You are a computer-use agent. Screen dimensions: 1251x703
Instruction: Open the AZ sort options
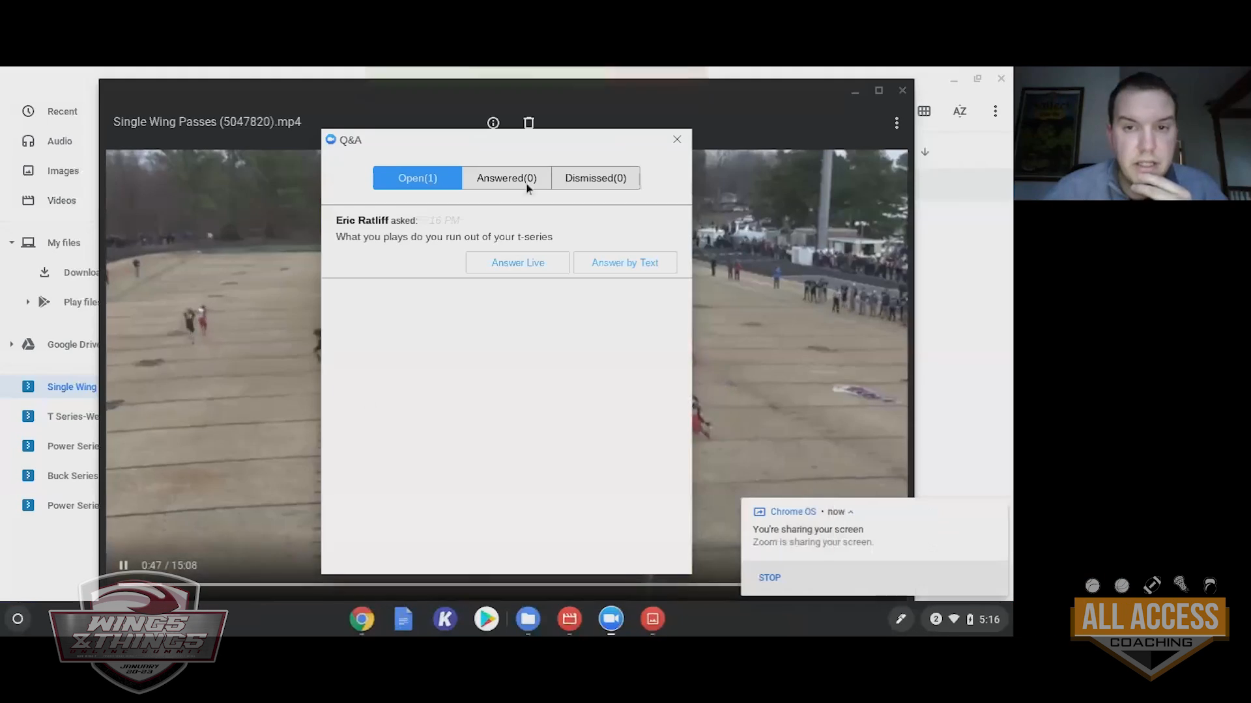point(959,111)
